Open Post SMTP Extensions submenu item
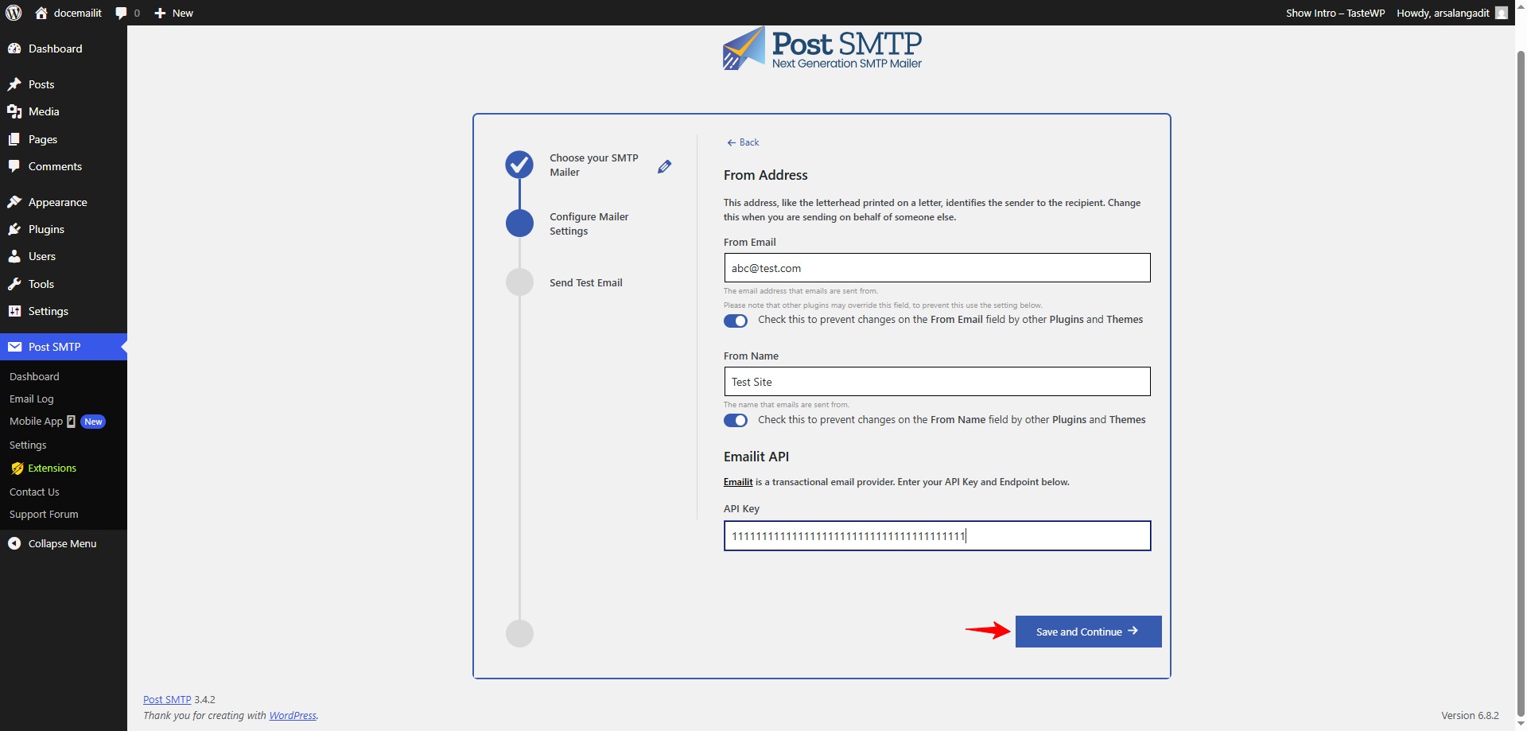Image resolution: width=1527 pixels, height=731 pixels. click(52, 468)
